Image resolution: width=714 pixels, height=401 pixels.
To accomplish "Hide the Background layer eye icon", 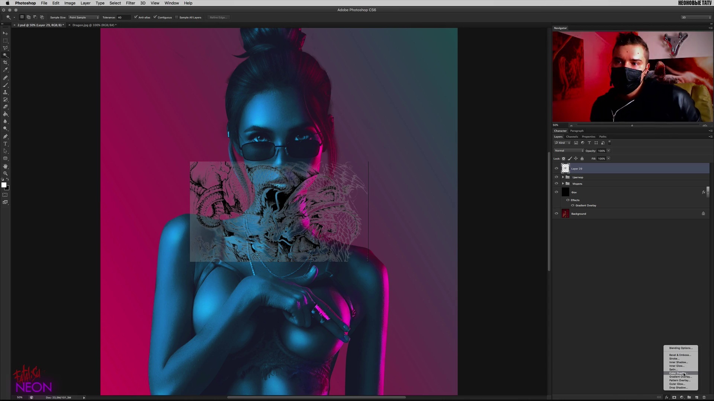I will [x=556, y=213].
